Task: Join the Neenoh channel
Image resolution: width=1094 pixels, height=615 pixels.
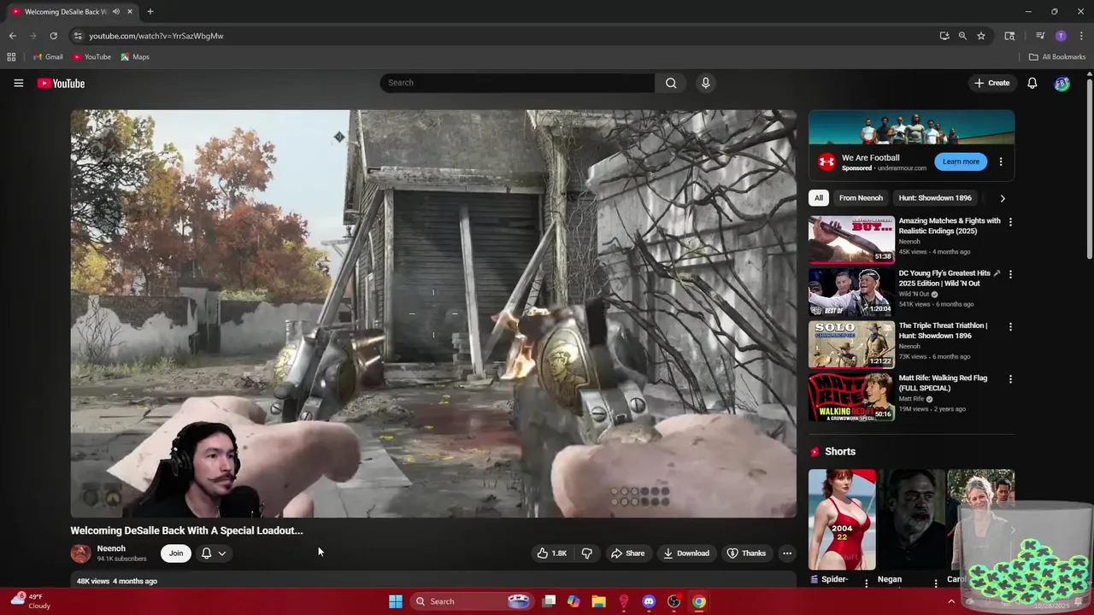Action: pyautogui.click(x=176, y=553)
